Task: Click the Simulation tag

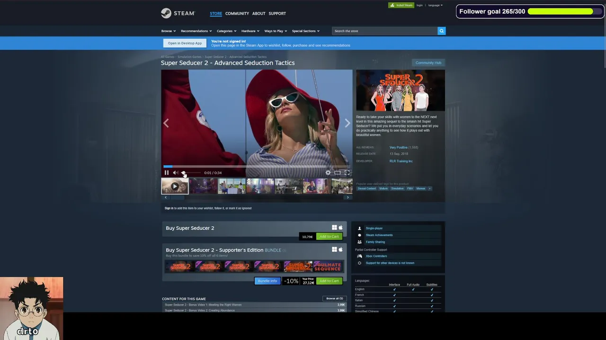Action: coord(397,188)
